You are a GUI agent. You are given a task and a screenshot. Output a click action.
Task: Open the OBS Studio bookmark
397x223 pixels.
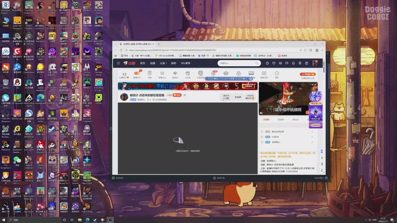click(165, 56)
